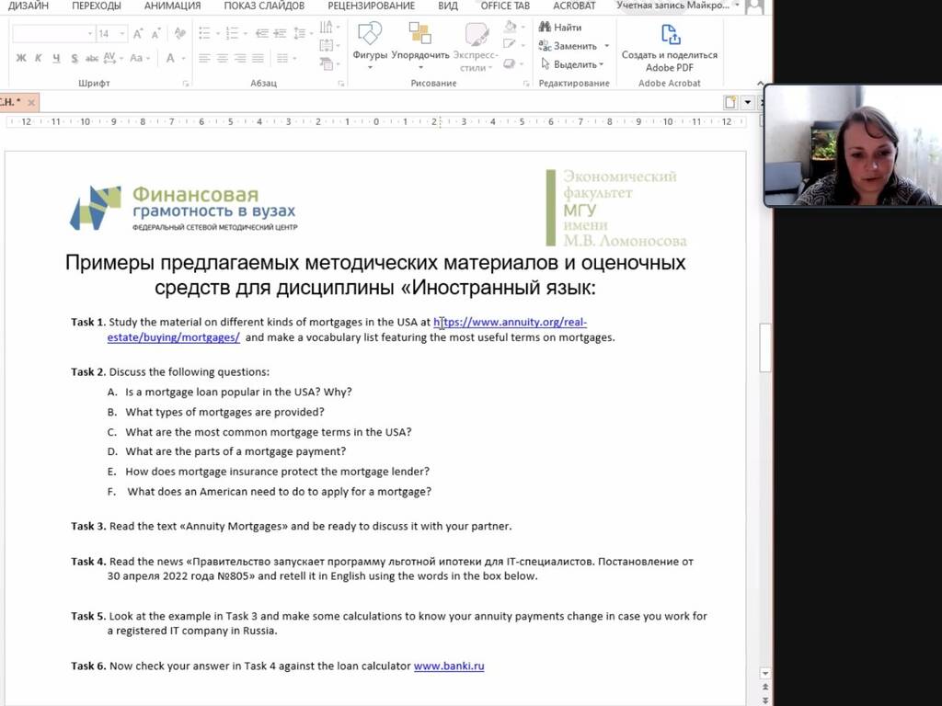Open the Абзац dialog launcher

(x=341, y=84)
